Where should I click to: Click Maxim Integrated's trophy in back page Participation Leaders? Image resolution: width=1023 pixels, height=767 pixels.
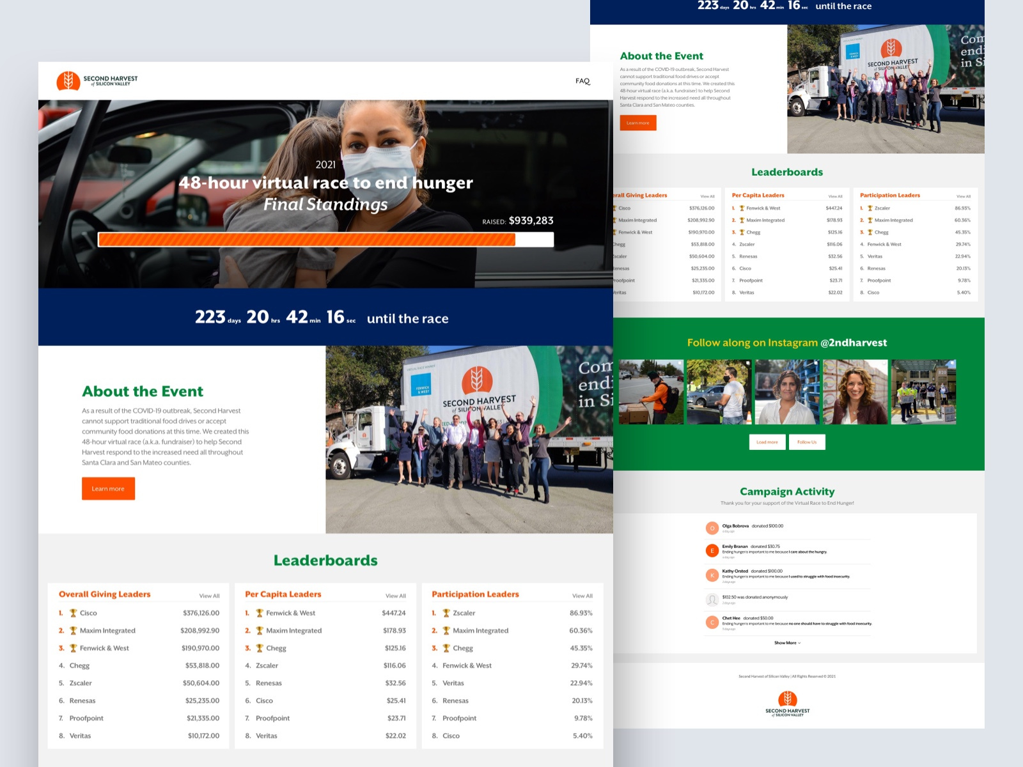870,221
